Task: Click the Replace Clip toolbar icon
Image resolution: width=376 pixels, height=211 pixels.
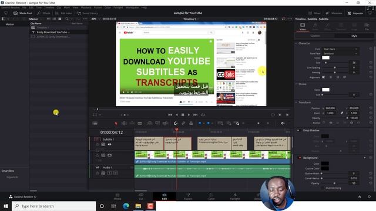Action: (165, 124)
